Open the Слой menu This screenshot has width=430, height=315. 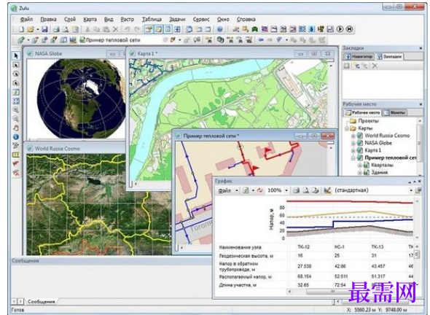tap(70, 19)
